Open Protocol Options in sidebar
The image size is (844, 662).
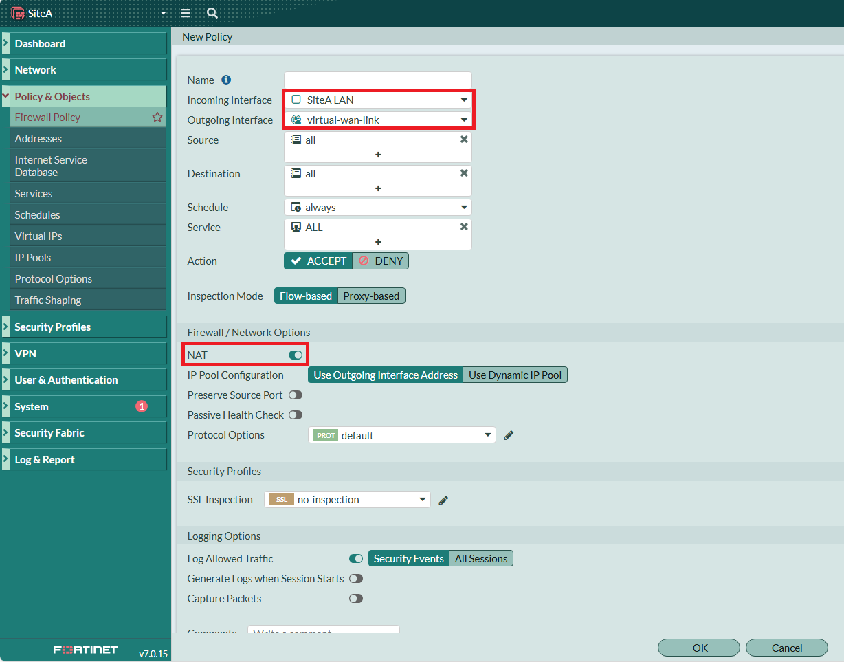[88, 279]
